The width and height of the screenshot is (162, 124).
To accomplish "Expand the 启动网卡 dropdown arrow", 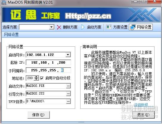I will click(x=68, y=55).
